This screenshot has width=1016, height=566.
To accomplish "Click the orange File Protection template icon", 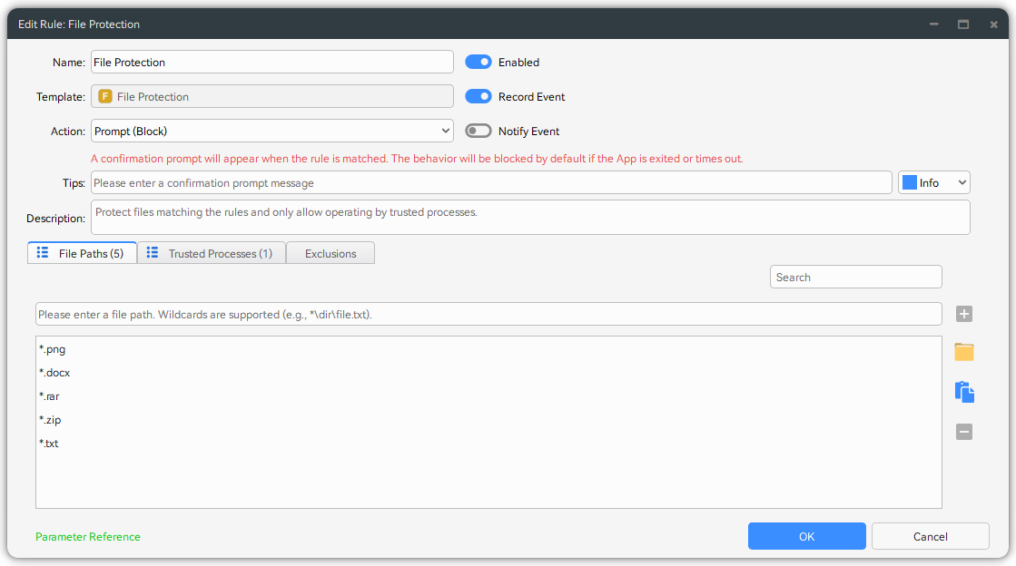I will 105,97.
